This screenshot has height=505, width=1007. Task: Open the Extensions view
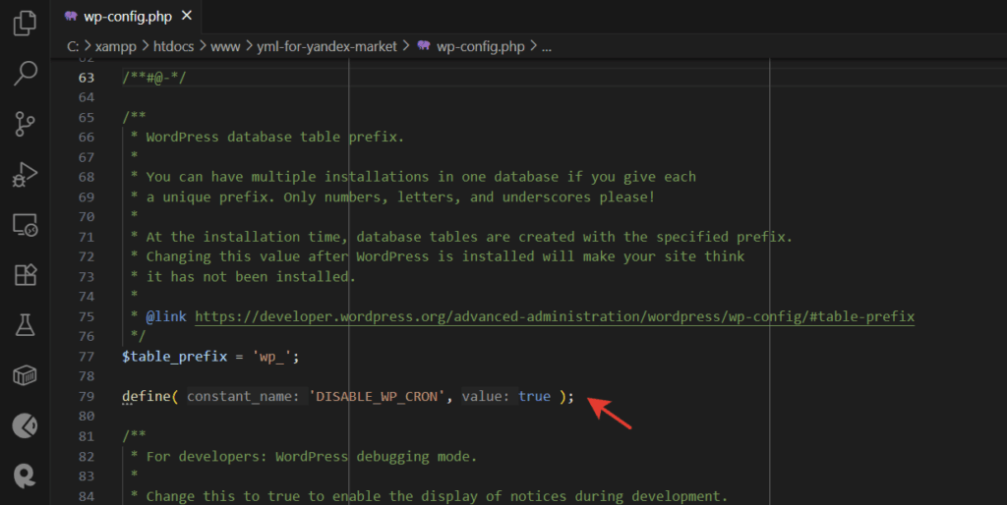point(26,275)
